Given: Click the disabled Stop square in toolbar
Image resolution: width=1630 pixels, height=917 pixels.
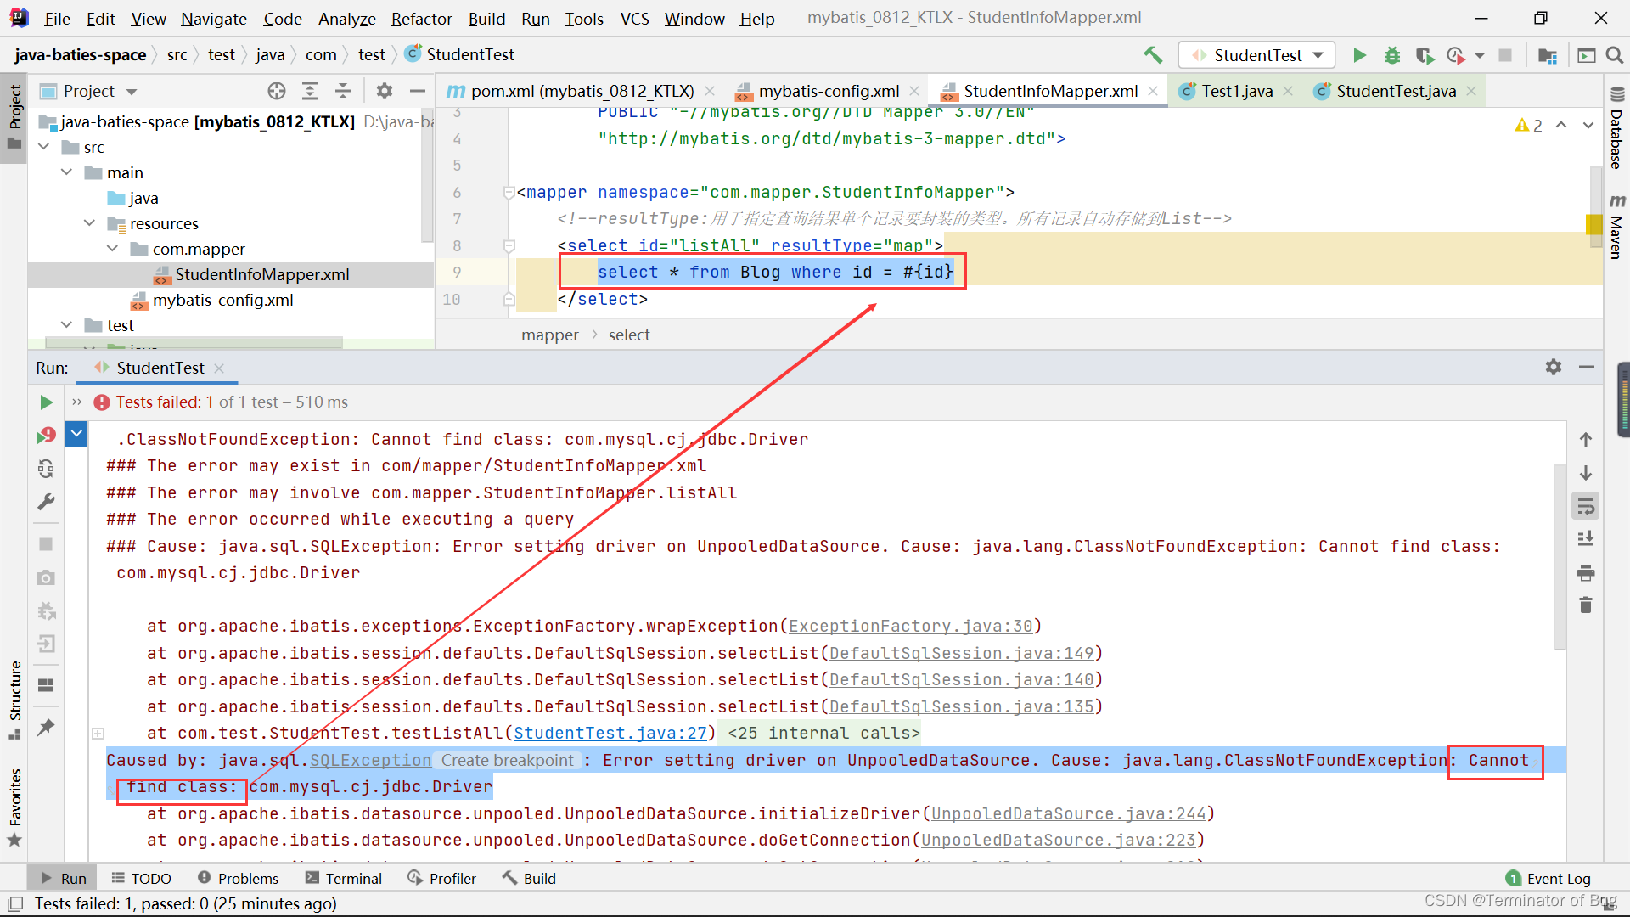Looking at the screenshot, I should tap(1505, 55).
